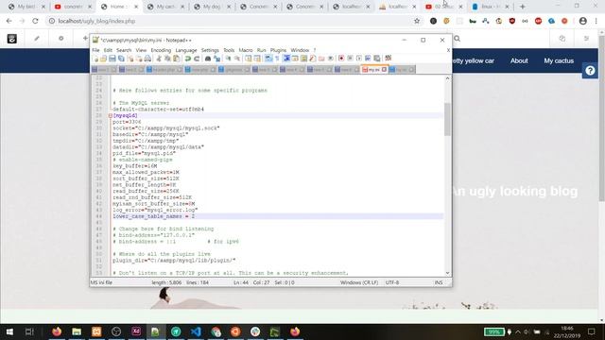This screenshot has height=340, width=605.
Task: Open Find with the binoculars icon
Action: point(208,59)
